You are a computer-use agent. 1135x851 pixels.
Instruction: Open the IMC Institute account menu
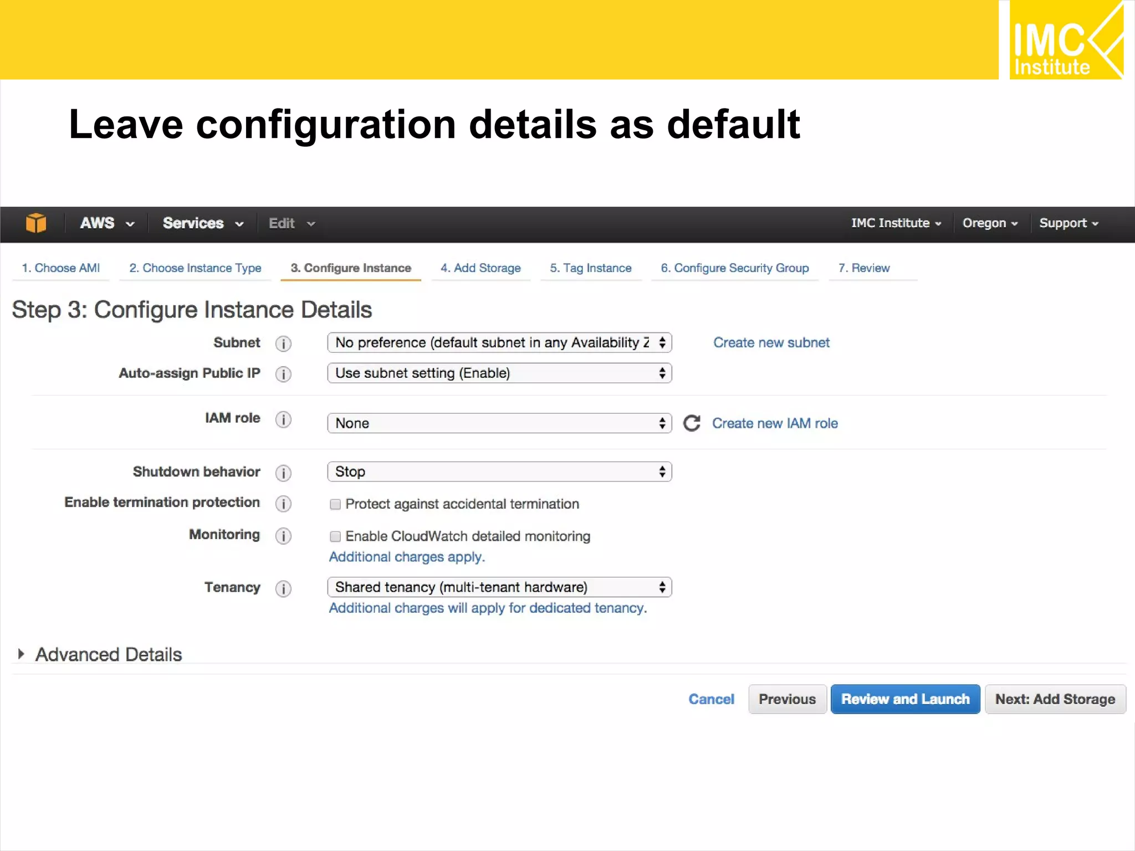point(896,223)
